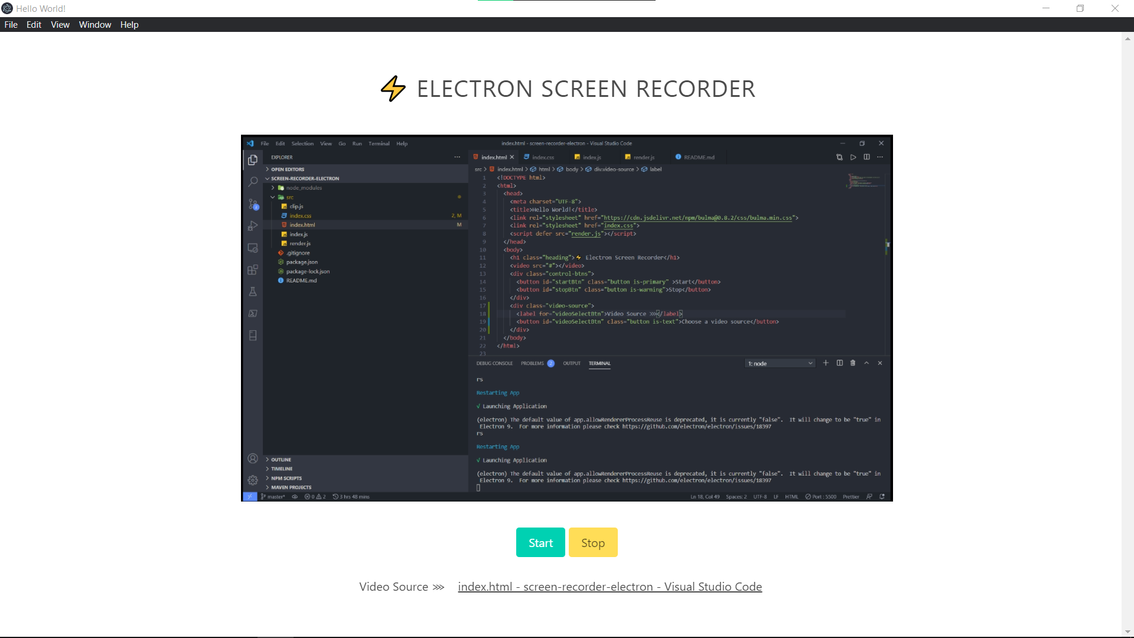Open the Run and Debug view
The height and width of the screenshot is (638, 1134).
[253, 226]
